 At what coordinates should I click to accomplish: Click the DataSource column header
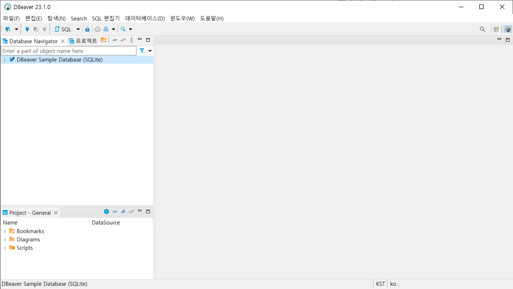pyautogui.click(x=121, y=223)
